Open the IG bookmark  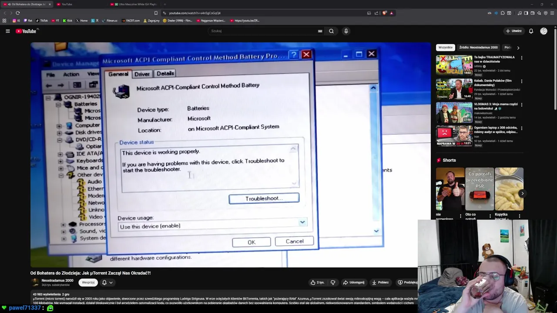17,20
